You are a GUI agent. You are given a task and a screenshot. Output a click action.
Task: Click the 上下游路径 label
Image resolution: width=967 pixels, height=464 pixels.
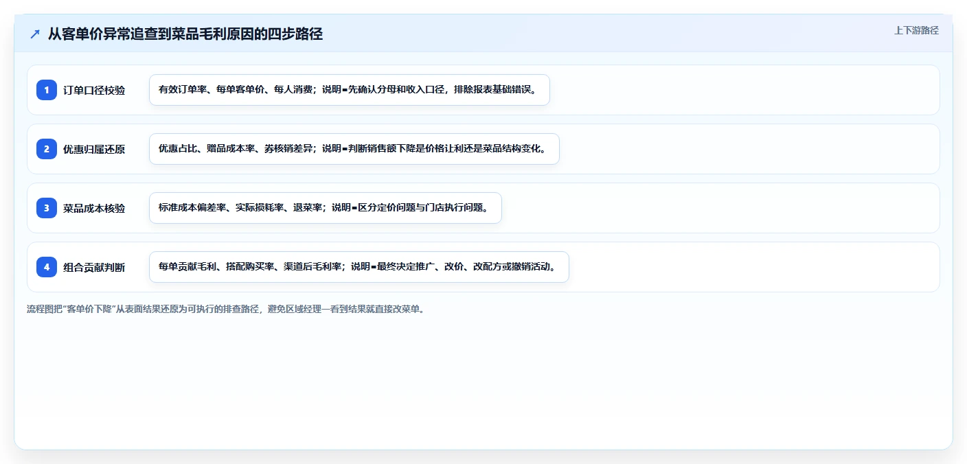[916, 30]
